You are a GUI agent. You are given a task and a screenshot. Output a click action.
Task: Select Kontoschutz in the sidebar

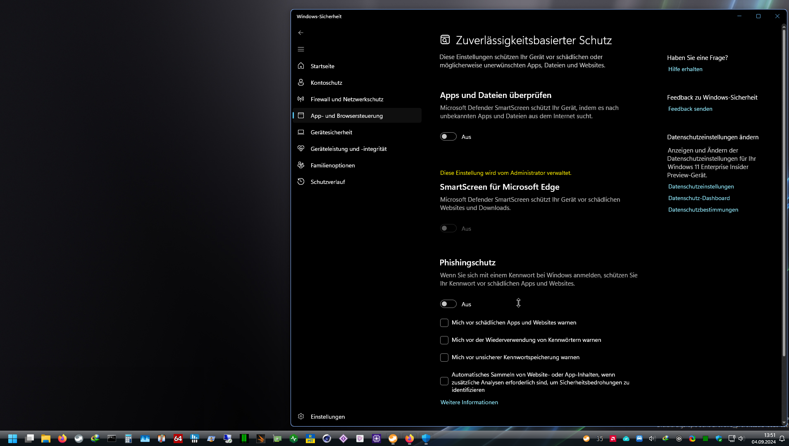click(x=357, y=83)
